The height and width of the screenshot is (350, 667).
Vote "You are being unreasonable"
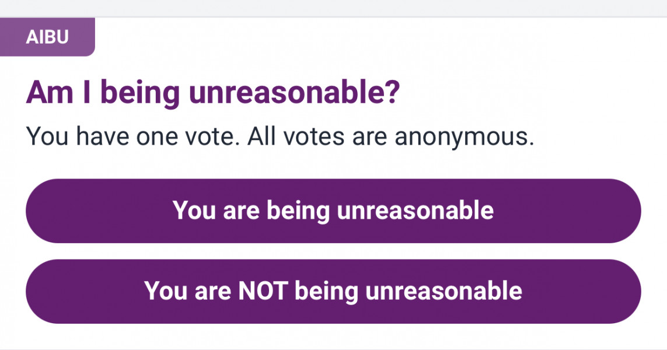(x=333, y=211)
